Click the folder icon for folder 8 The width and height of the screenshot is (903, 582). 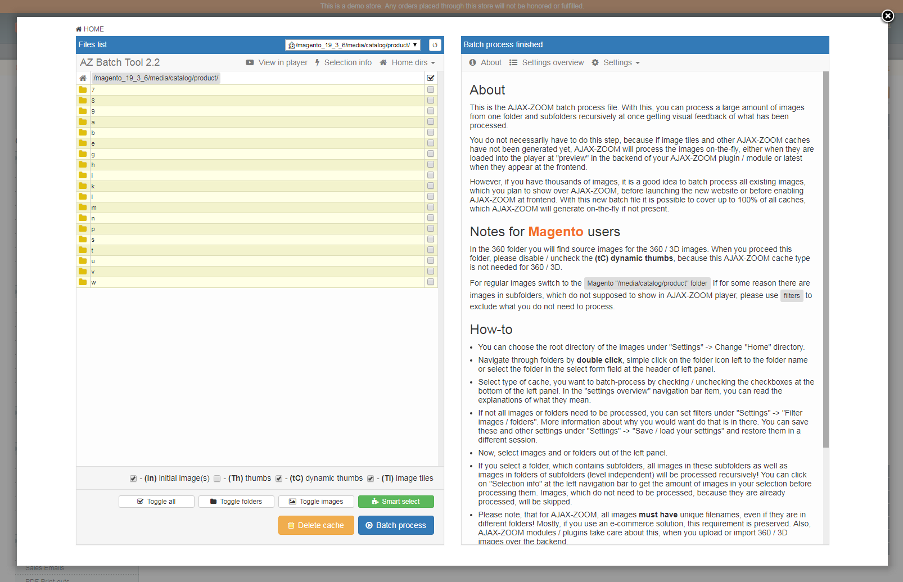83,101
